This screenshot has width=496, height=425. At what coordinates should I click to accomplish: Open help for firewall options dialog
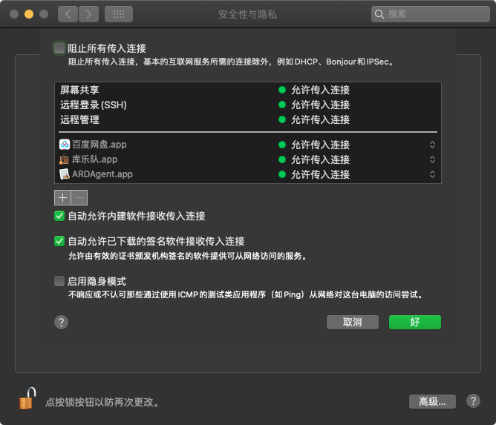(x=62, y=322)
